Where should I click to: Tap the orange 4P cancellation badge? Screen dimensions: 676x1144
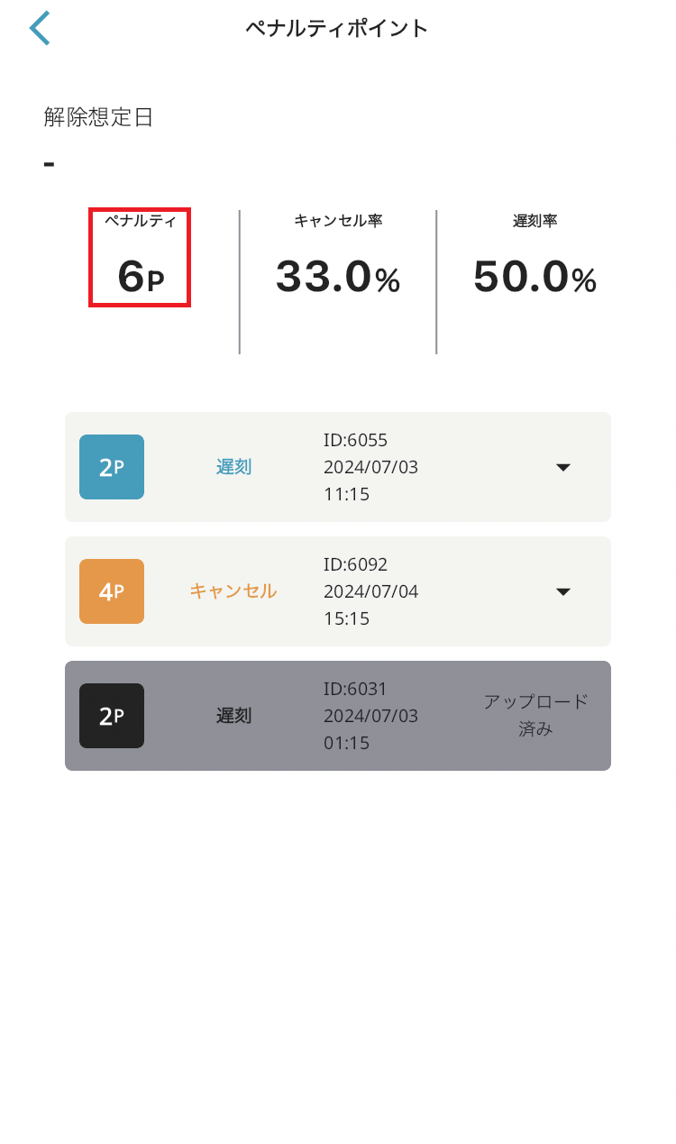point(111,591)
